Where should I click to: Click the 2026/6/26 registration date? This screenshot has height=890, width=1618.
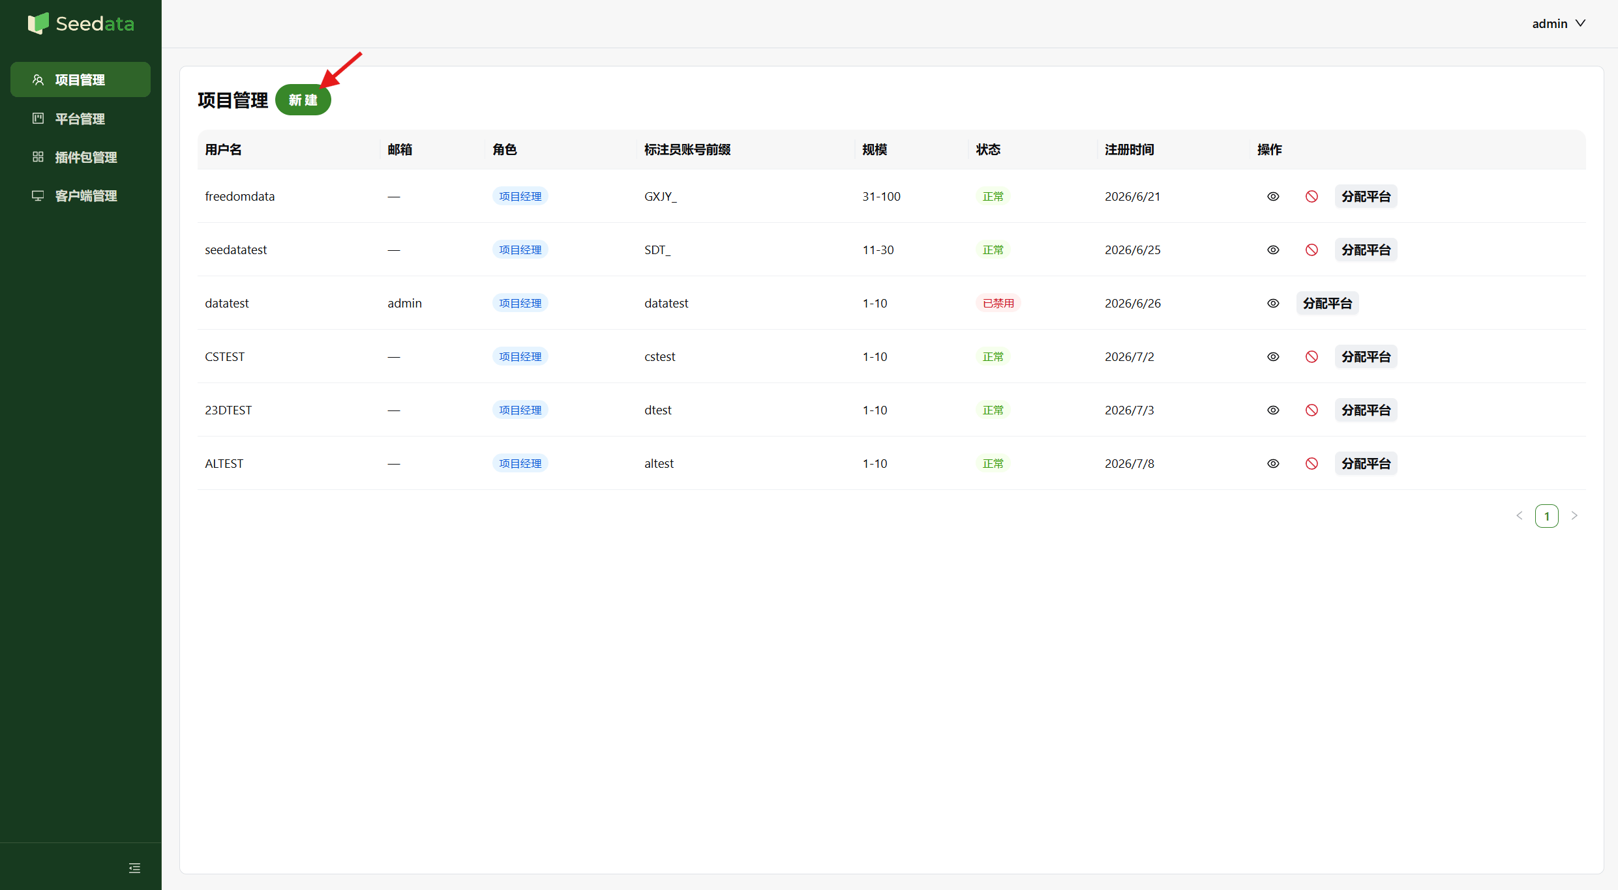(x=1132, y=303)
